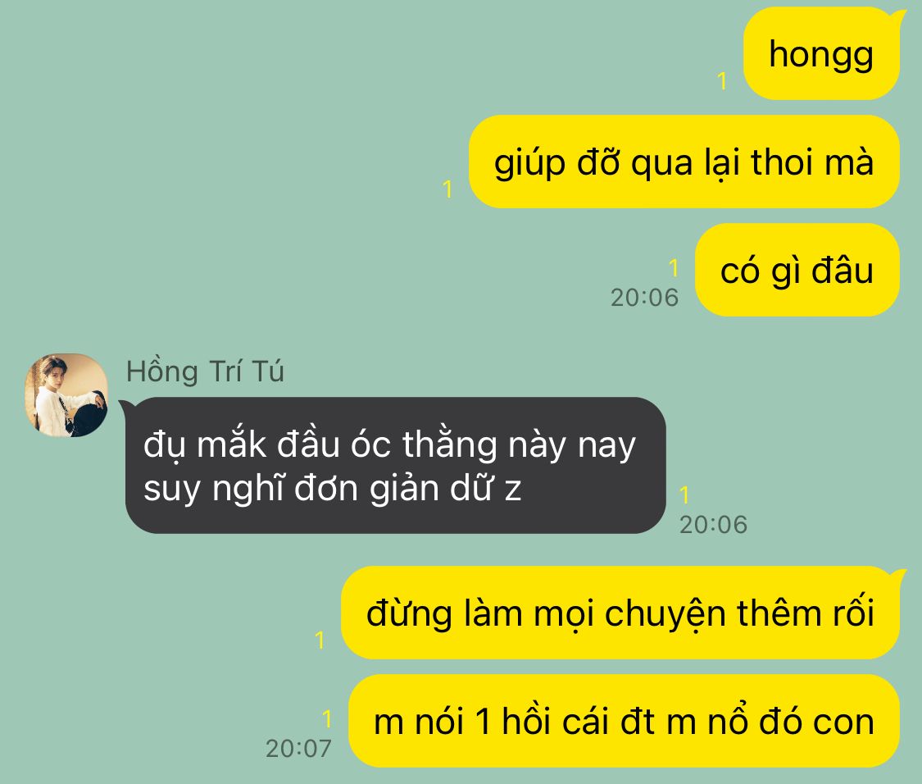Select the "hongg" message bubble
922x784 pixels.
821,53
